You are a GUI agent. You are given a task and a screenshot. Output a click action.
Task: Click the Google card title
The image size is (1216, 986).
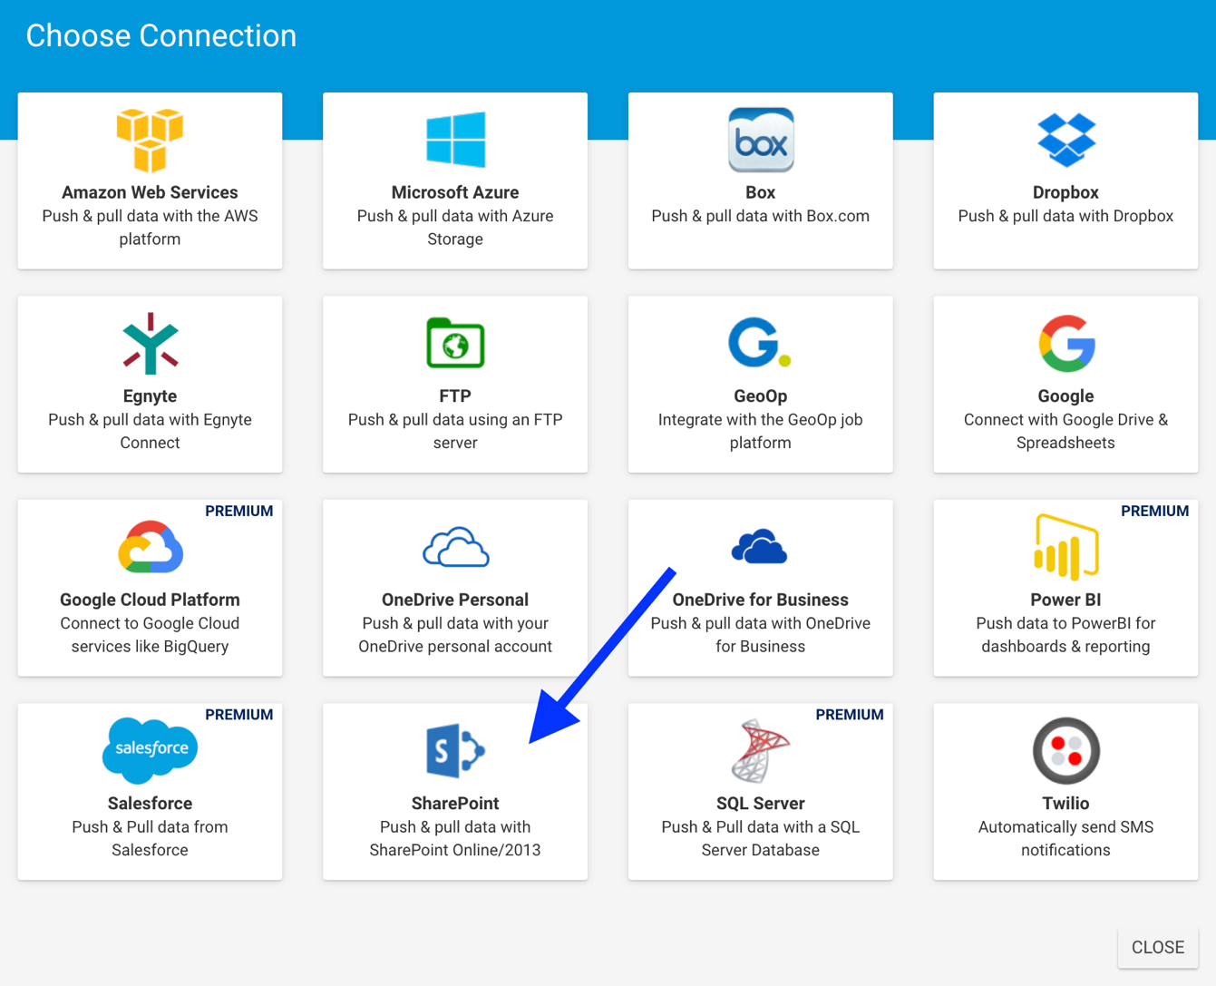click(x=1066, y=396)
